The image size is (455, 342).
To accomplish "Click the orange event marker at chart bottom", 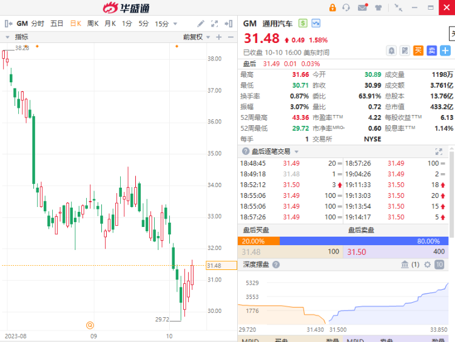I will (90, 325).
